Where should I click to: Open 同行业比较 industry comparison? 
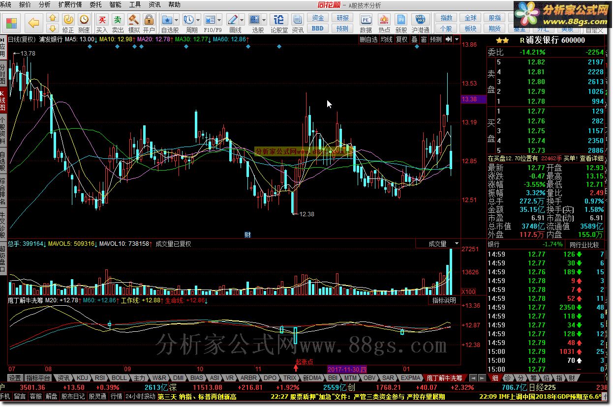click(x=585, y=244)
